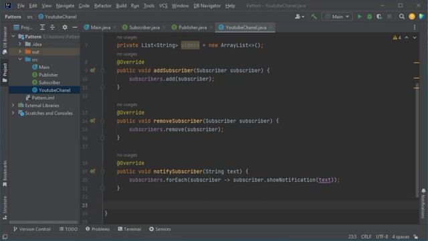Image resolution: width=428 pixels, height=241 pixels.
Task: Open Terminal tool window
Action: click(x=130, y=229)
